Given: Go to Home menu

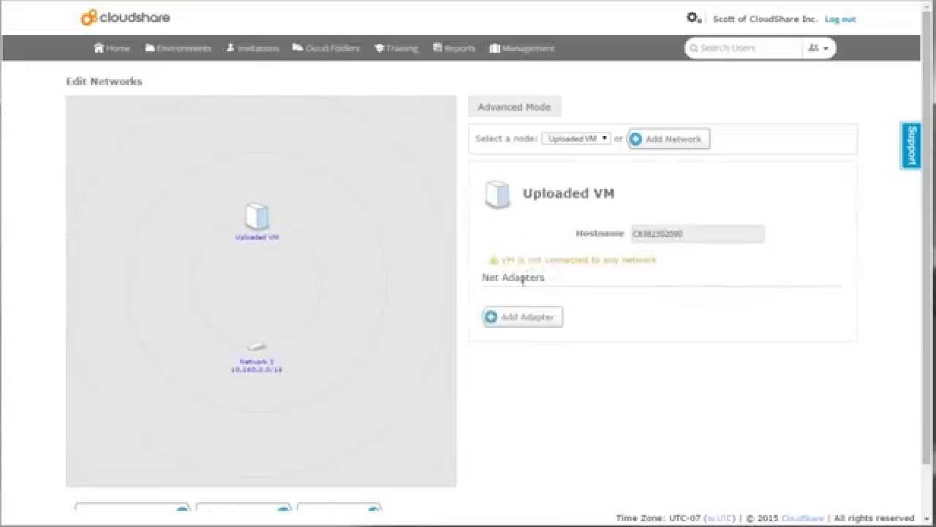Looking at the screenshot, I should (x=112, y=48).
